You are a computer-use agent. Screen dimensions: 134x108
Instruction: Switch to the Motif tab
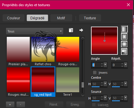point(61,18)
